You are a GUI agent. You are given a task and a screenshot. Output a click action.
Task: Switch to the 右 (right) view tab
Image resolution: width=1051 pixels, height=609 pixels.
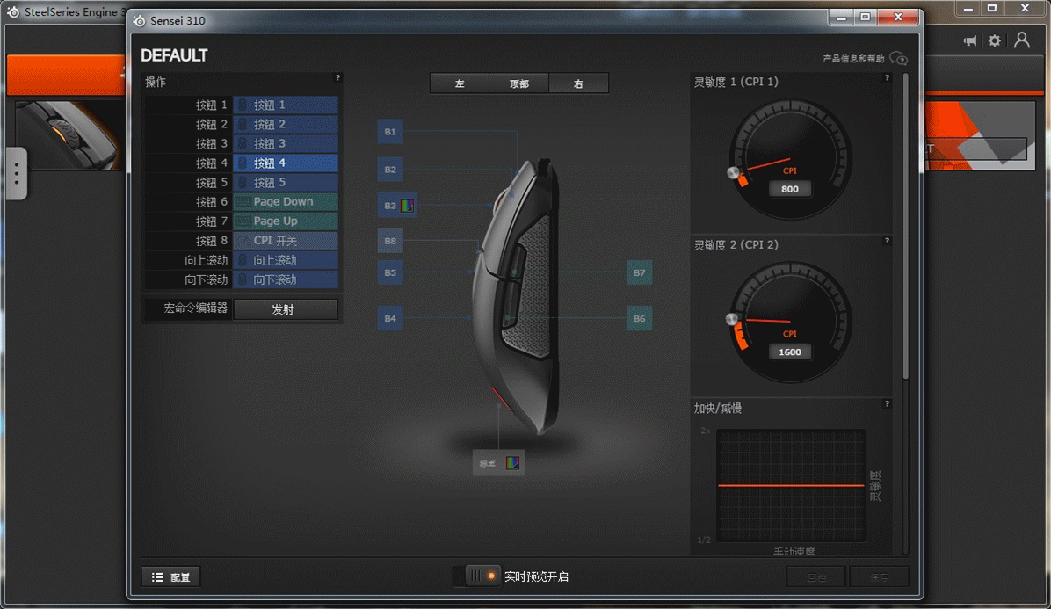(x=578, y=83)
